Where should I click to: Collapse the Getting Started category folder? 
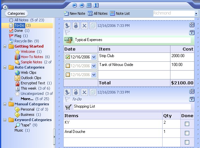coord(5,46)
